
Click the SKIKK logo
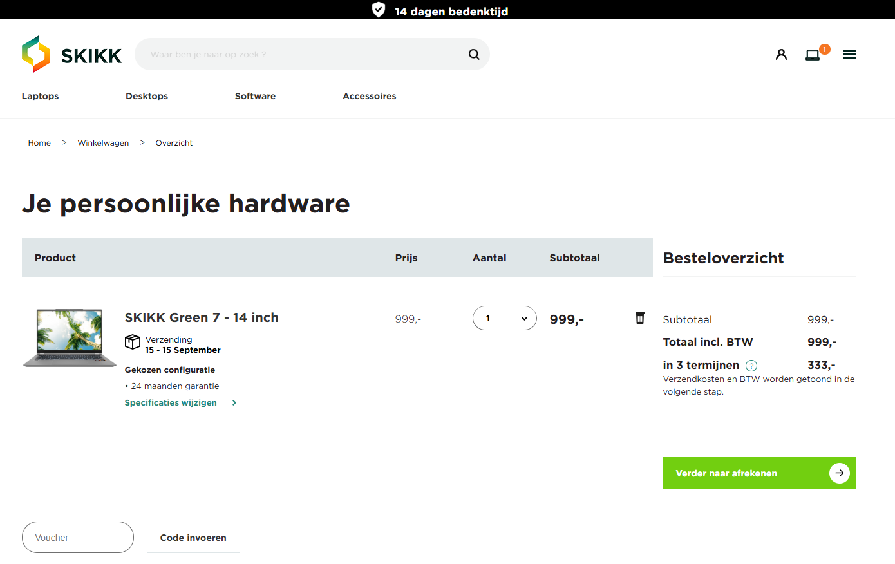pos(71,55)
